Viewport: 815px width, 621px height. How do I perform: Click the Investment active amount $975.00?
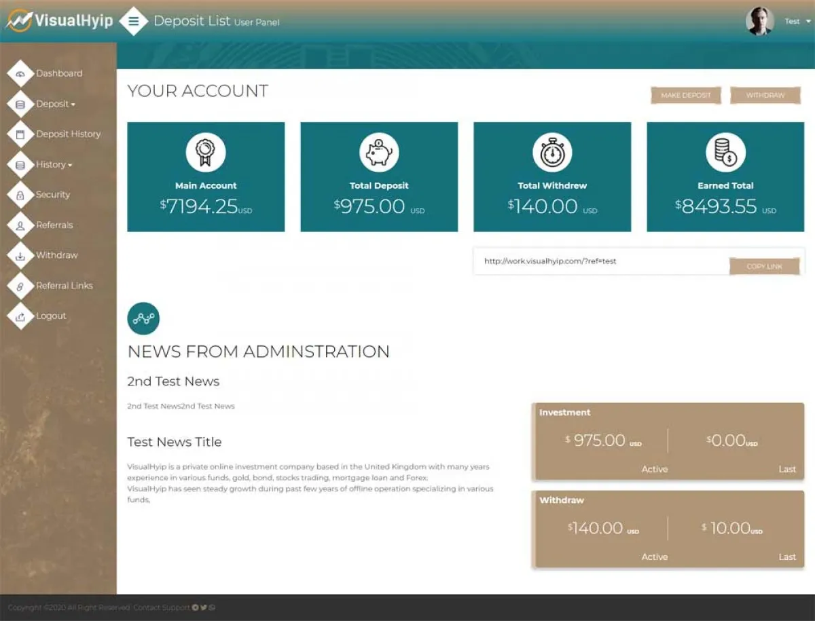[603, 440]
